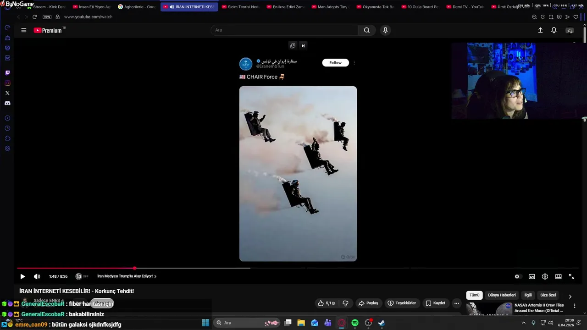Click the Teşekkürler thanks button

coord(402,303)
